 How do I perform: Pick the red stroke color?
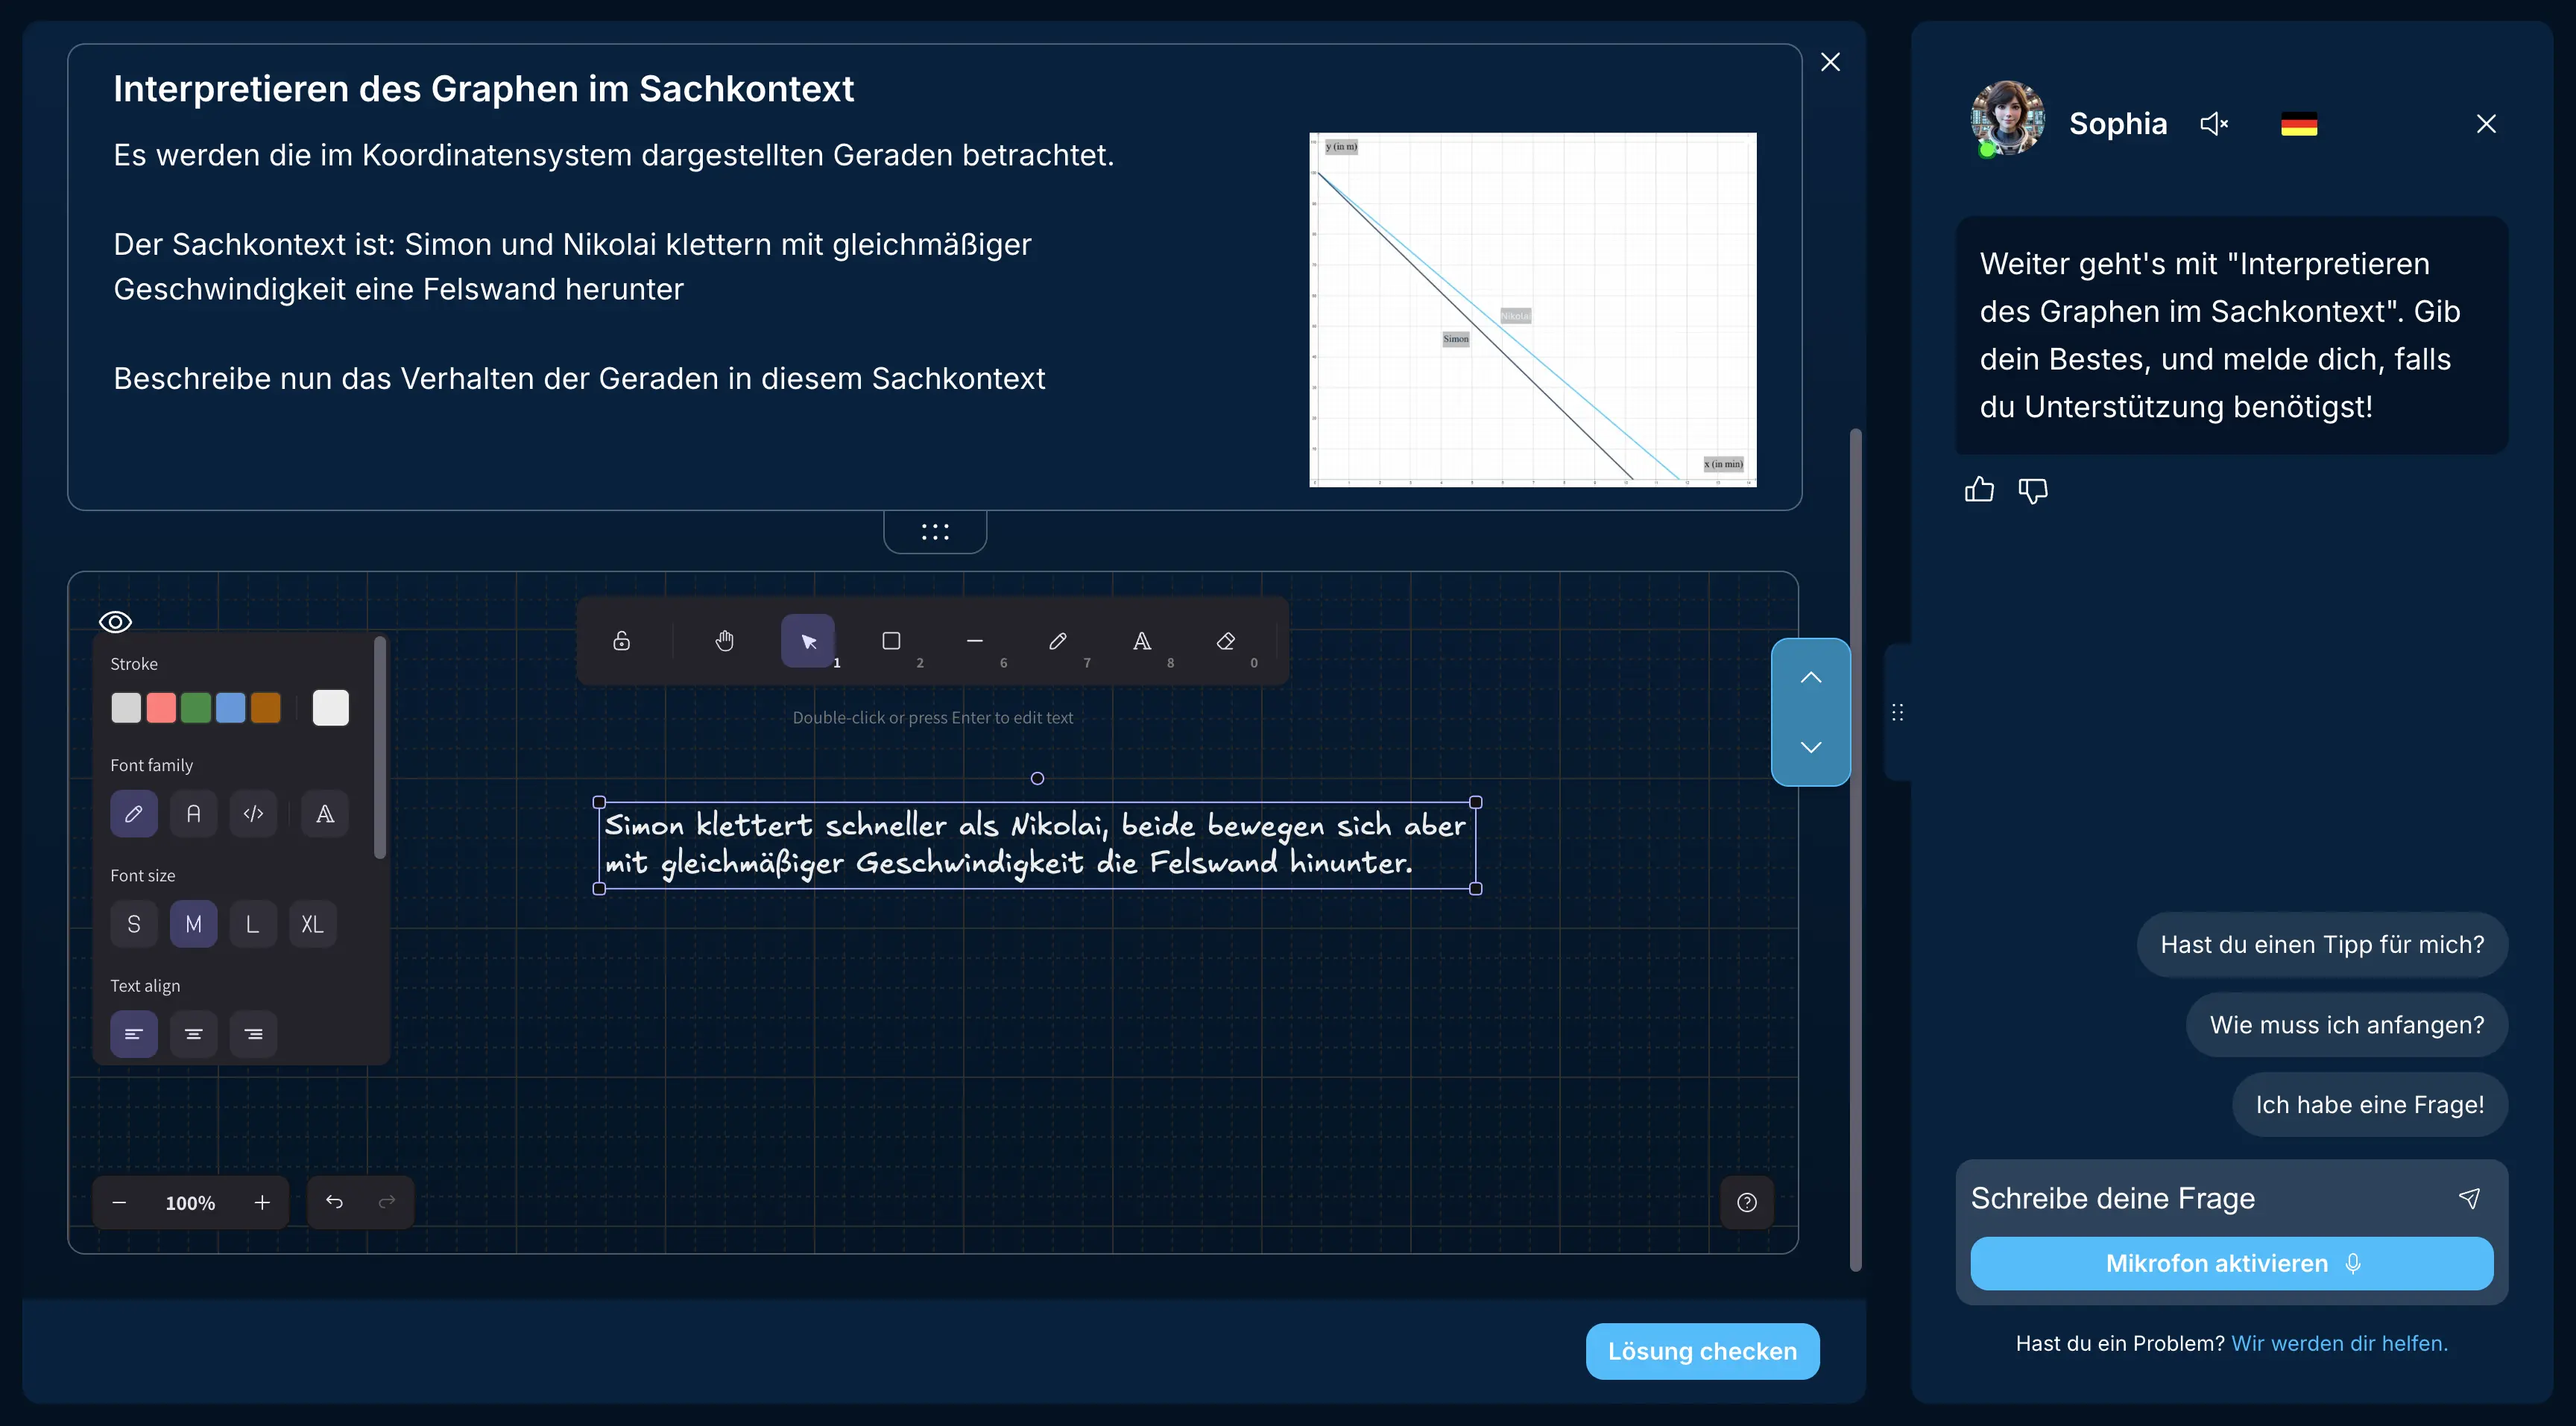tap(161, 708)
